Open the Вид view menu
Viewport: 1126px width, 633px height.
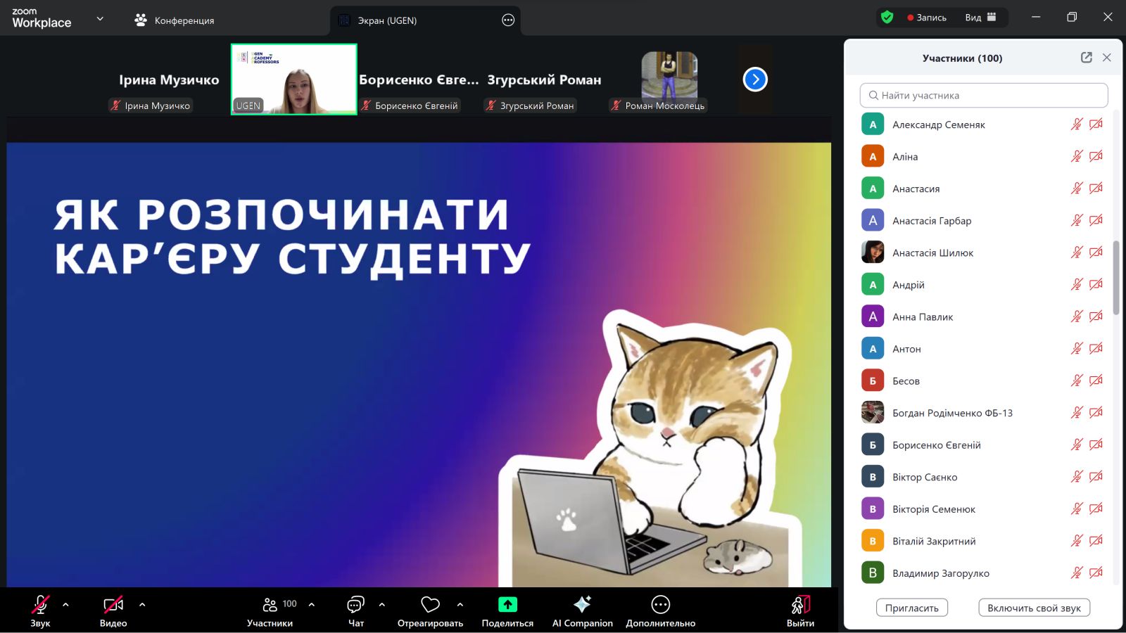[980, 18]
